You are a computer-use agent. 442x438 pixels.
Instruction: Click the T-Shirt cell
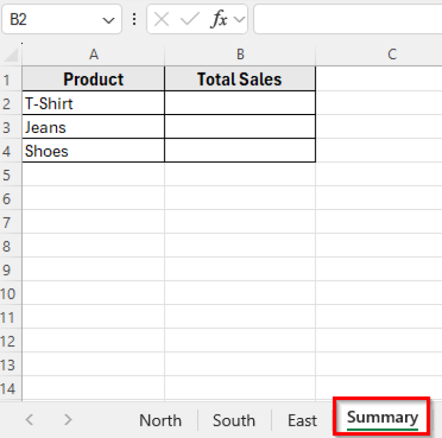click(93, 104)
